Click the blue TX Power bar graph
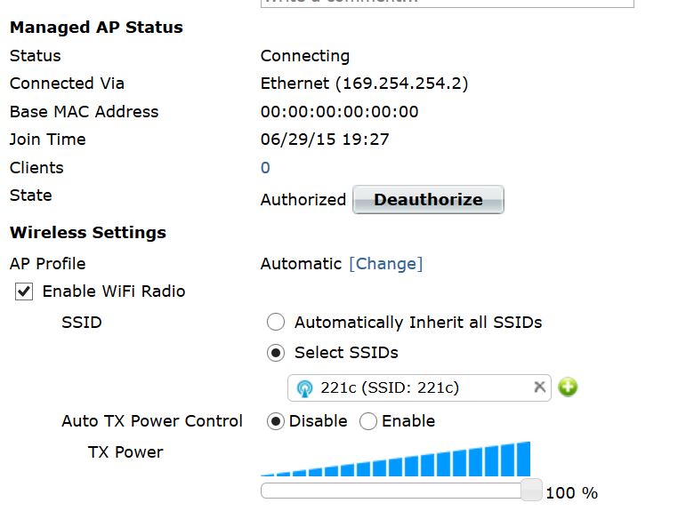 click(396, 462)
